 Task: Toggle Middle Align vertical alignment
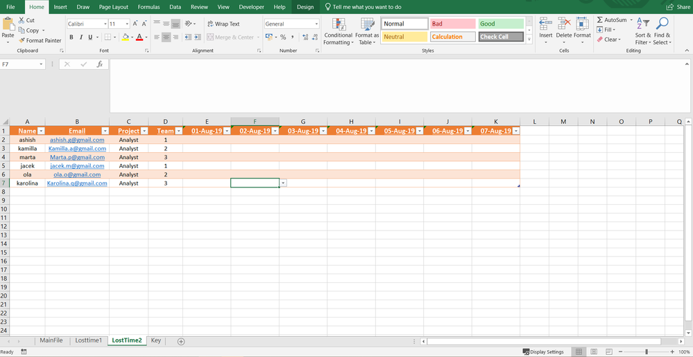(x=166, y=24)
